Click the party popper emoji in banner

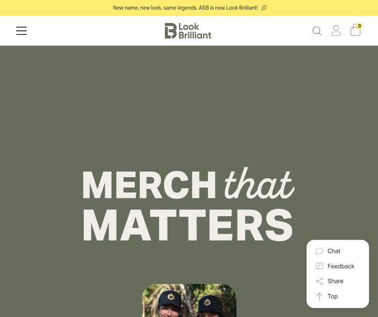pos(264,8)
